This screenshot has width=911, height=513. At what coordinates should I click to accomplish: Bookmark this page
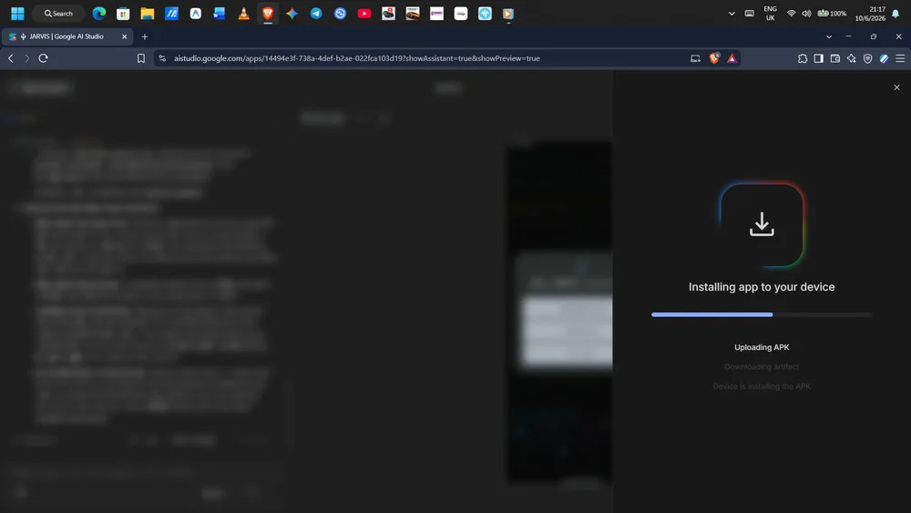pos(140,58)
